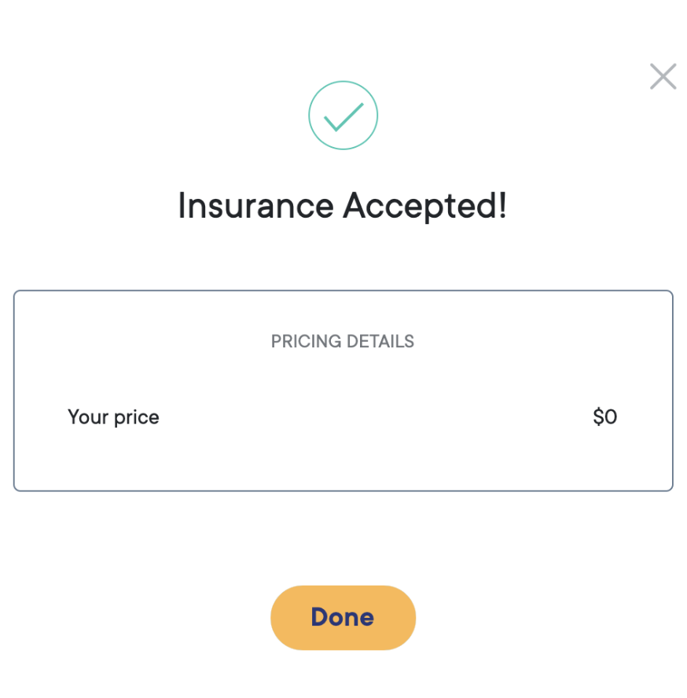Viewport: 687px width, 698px height.
Task: Dismiss the dialog using the gray X icon
Action: tap(663, 76)
